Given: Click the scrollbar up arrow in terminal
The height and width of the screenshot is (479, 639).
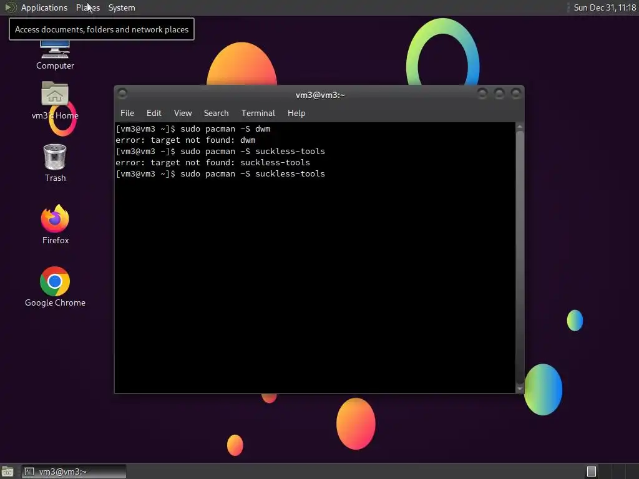Looking at the screenshot, I should 520,127.
